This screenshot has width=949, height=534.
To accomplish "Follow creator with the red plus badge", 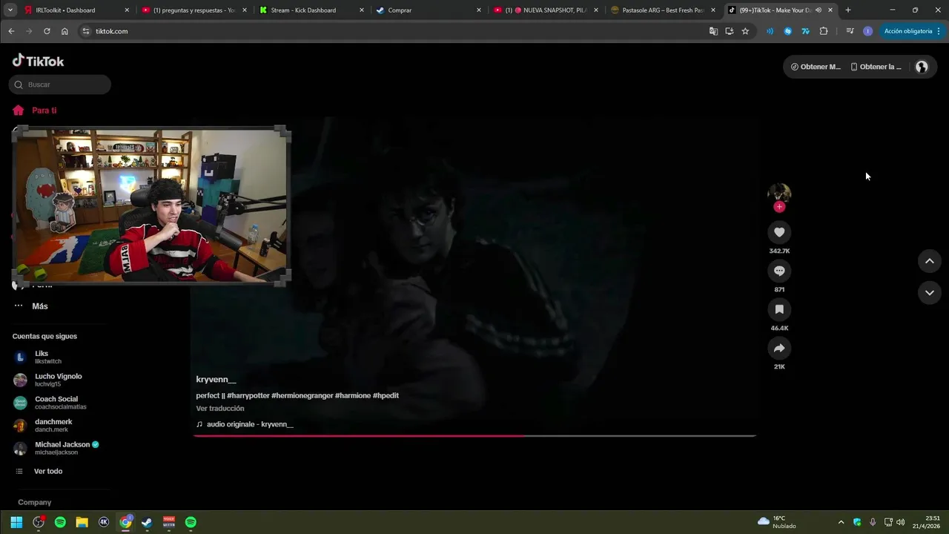I will point(779,207).
